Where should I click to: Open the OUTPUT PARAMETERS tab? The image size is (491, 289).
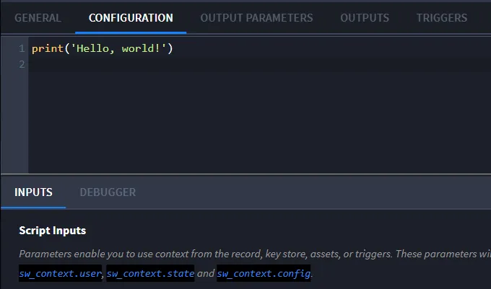[256, 18]
